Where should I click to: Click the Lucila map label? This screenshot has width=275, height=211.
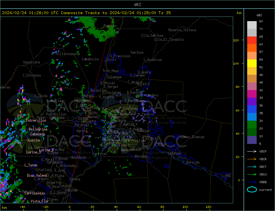point(34,140)
